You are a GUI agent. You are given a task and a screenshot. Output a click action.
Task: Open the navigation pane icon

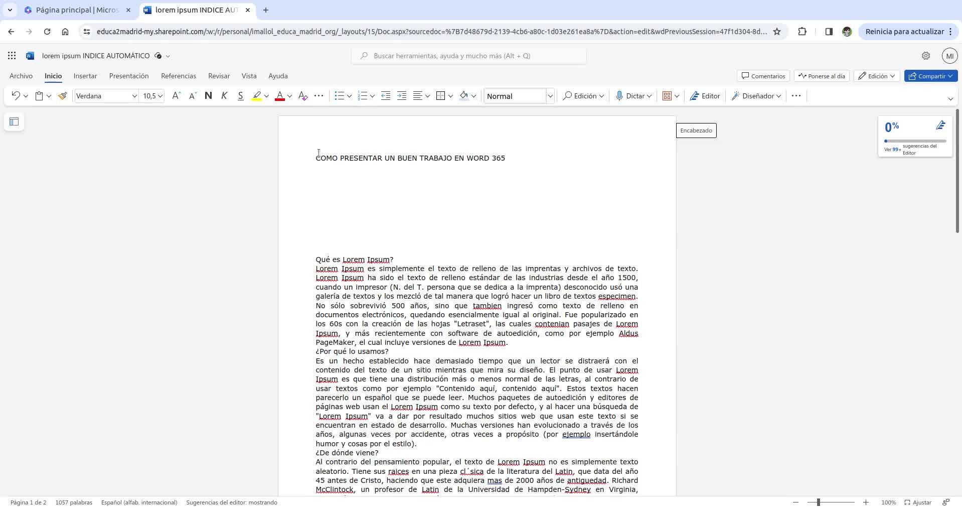[14, 121]
